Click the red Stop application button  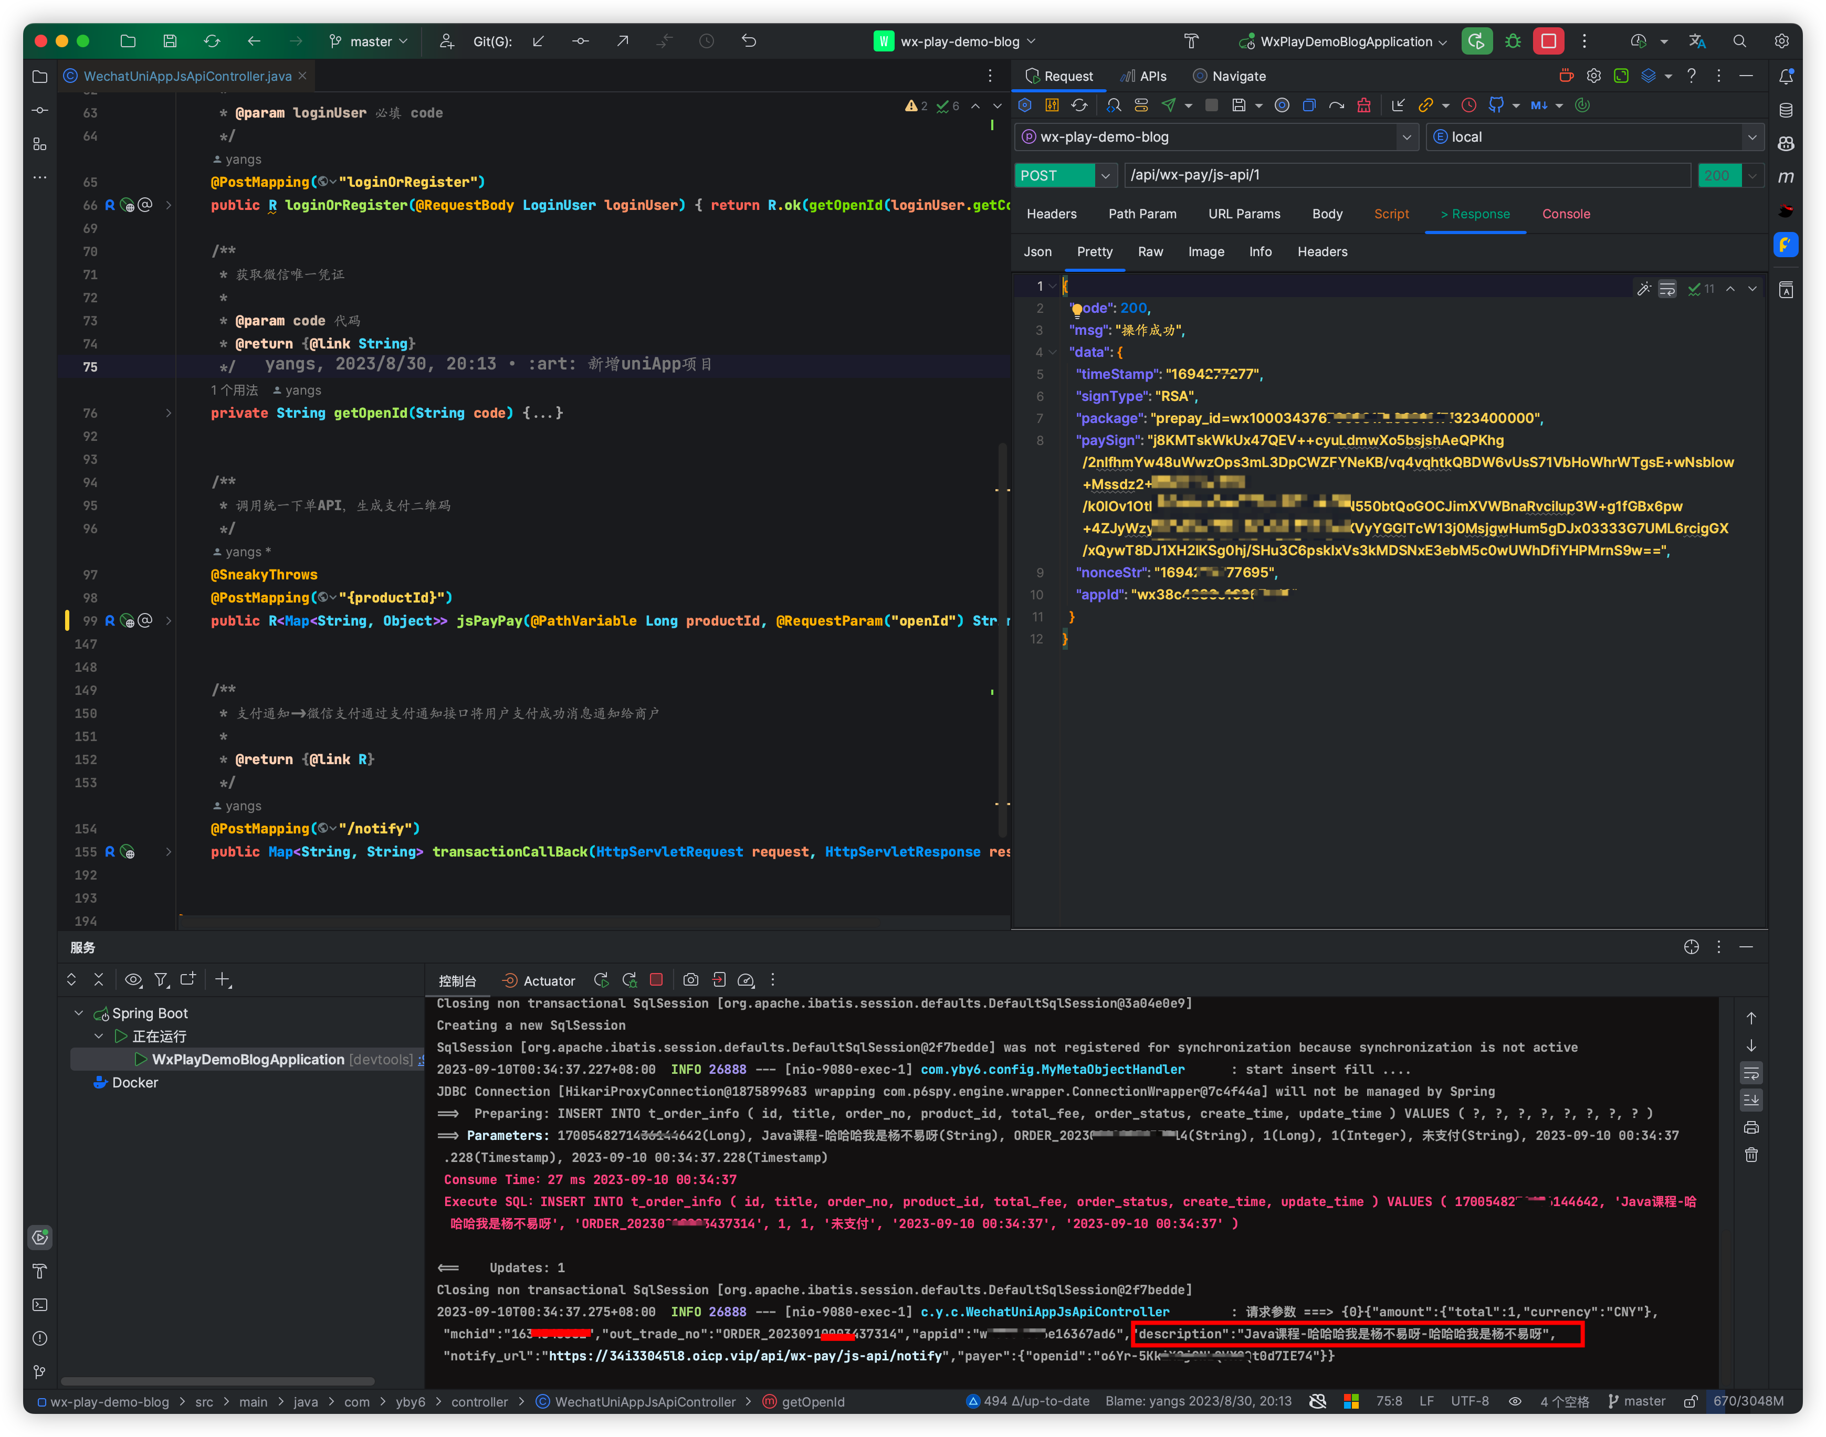click(x=1548, y=41)
